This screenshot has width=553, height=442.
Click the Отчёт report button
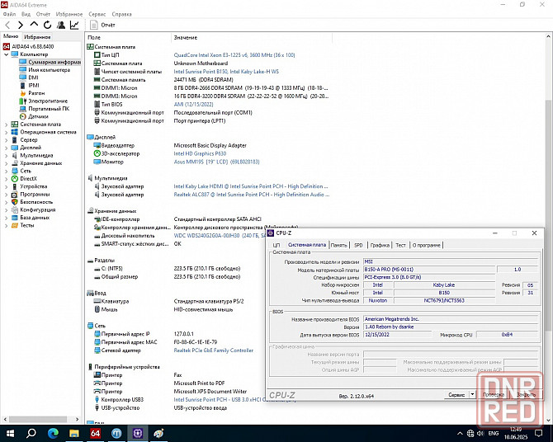(102, 25)
